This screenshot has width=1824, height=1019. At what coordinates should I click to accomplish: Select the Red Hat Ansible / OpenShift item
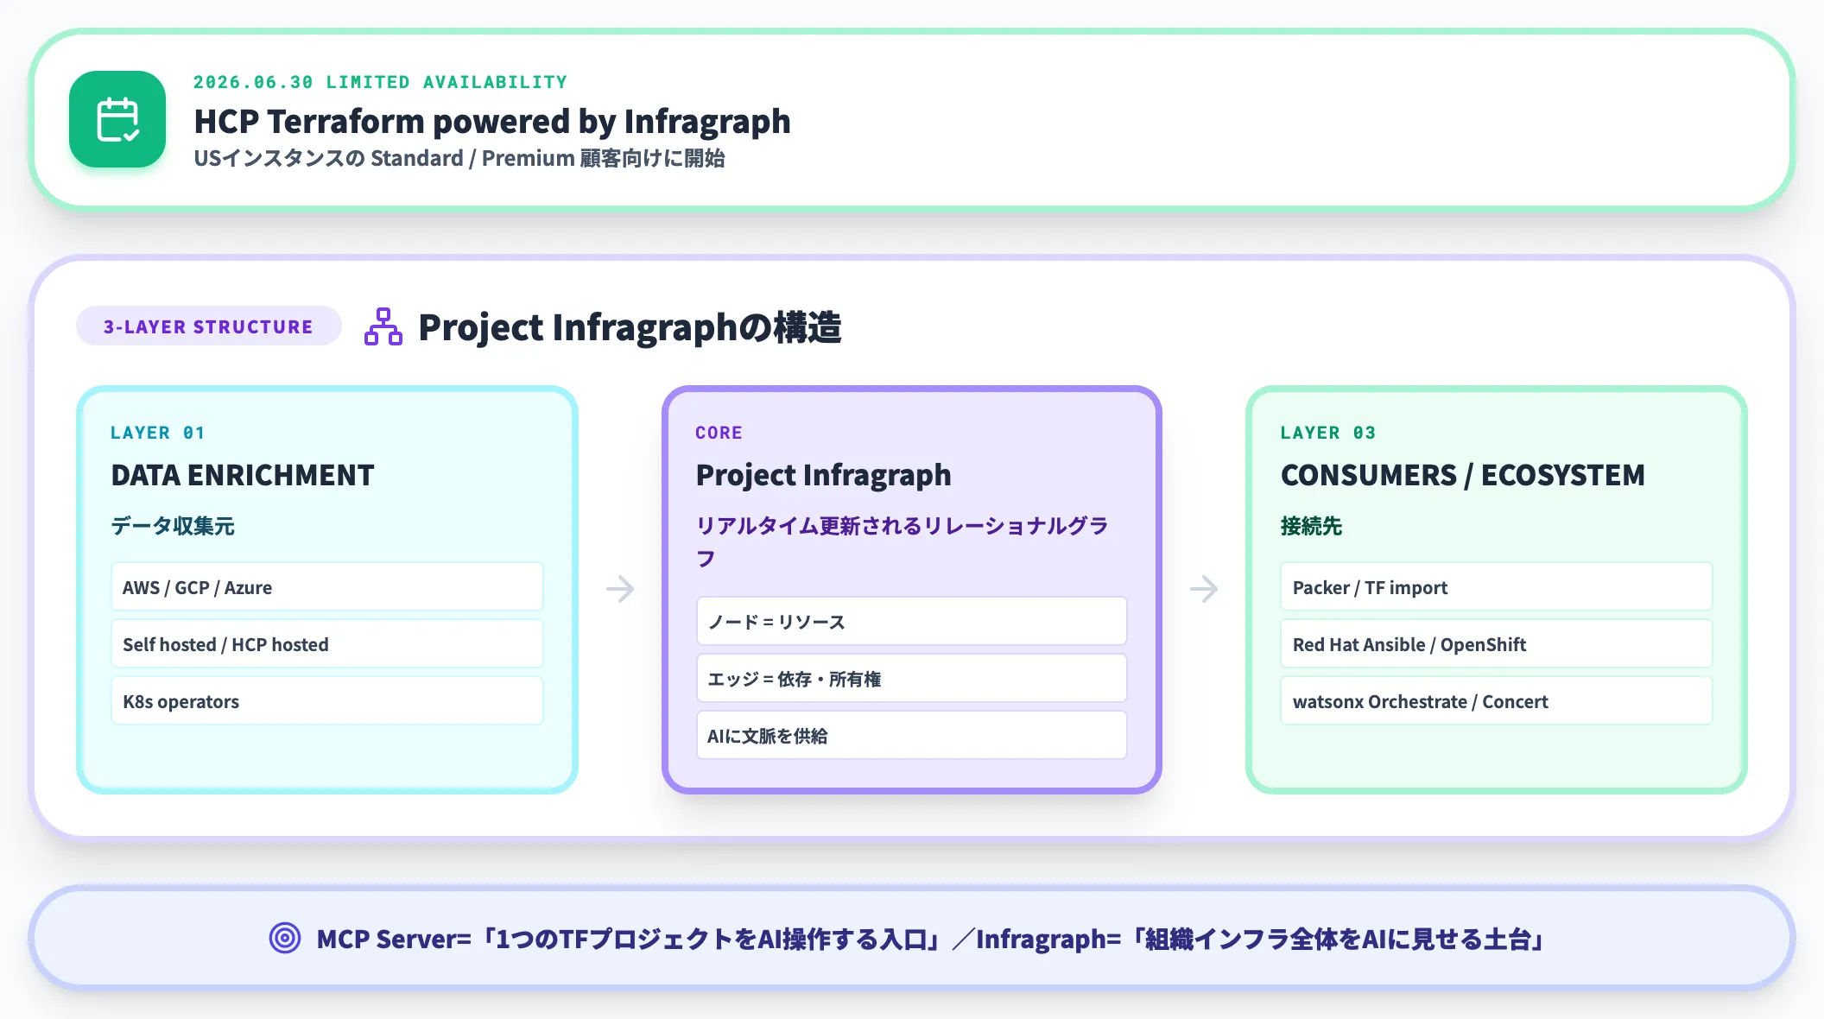point(1497,644)
